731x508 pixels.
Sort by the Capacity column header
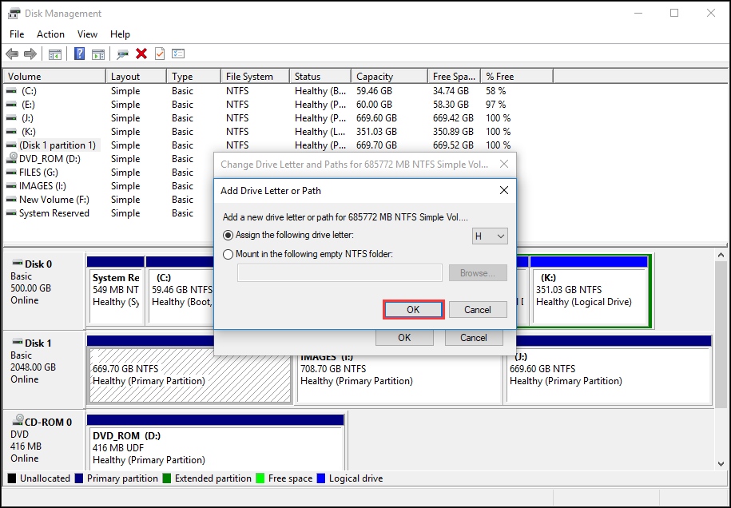389,77
